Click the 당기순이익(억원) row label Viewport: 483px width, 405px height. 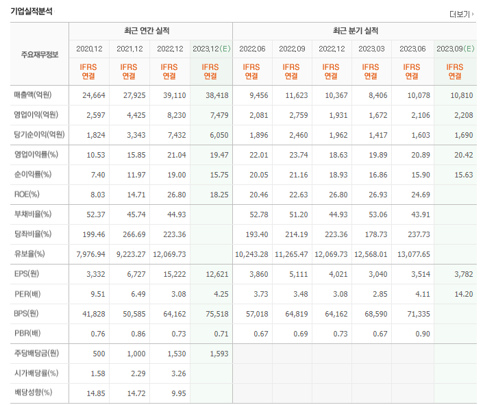tap(40, 134)
